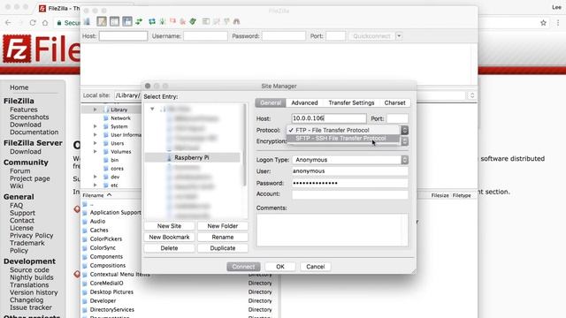Click the cancel current operation icon
The width and height of the screenshot is (566, 318).
[x=172, y=21]
